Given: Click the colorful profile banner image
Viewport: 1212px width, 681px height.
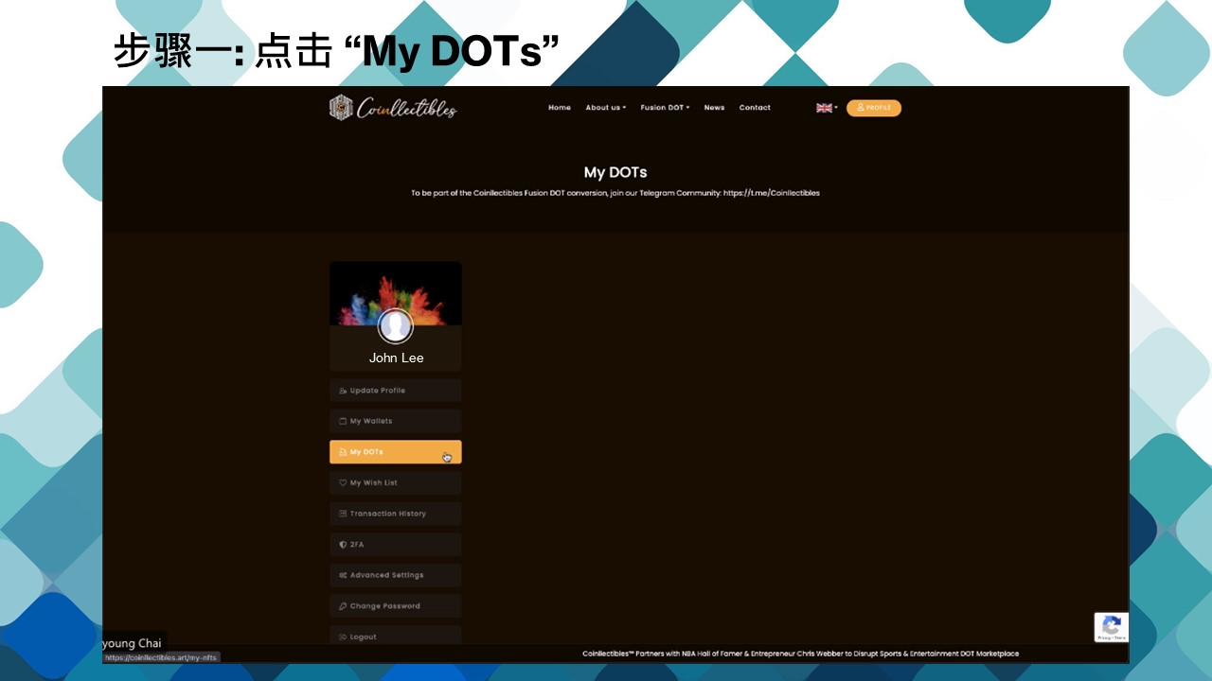Looking at the screenshot, I should [396, 293].
